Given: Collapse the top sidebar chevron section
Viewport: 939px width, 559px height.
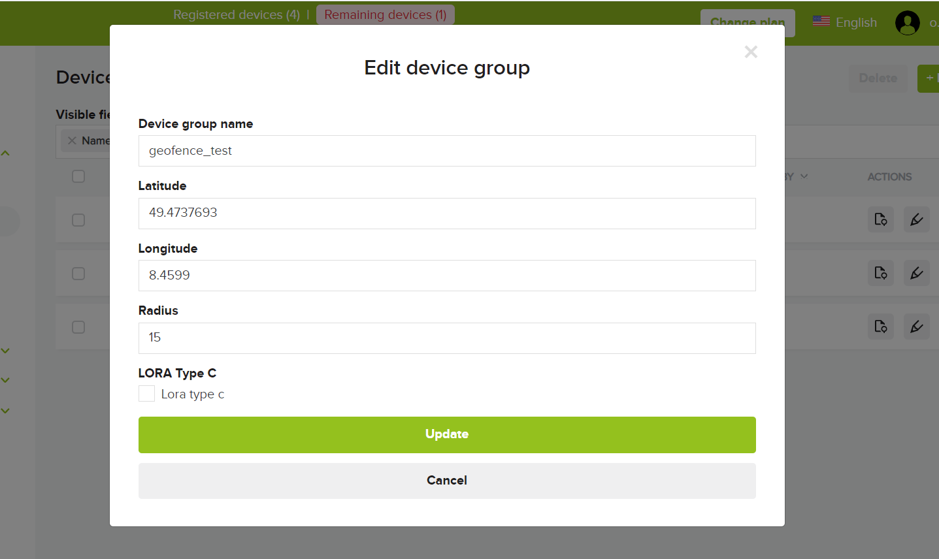Looking at the screenshot, I should click(5, 153).
